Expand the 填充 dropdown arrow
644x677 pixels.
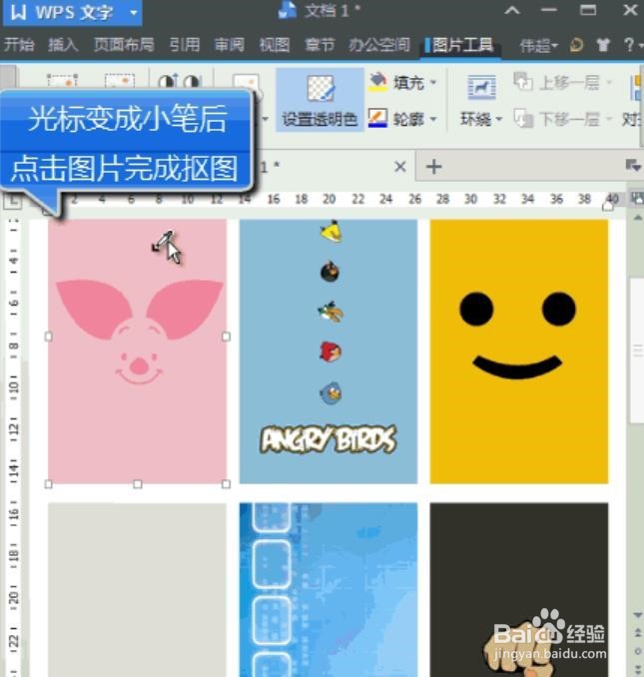(433, 82)
